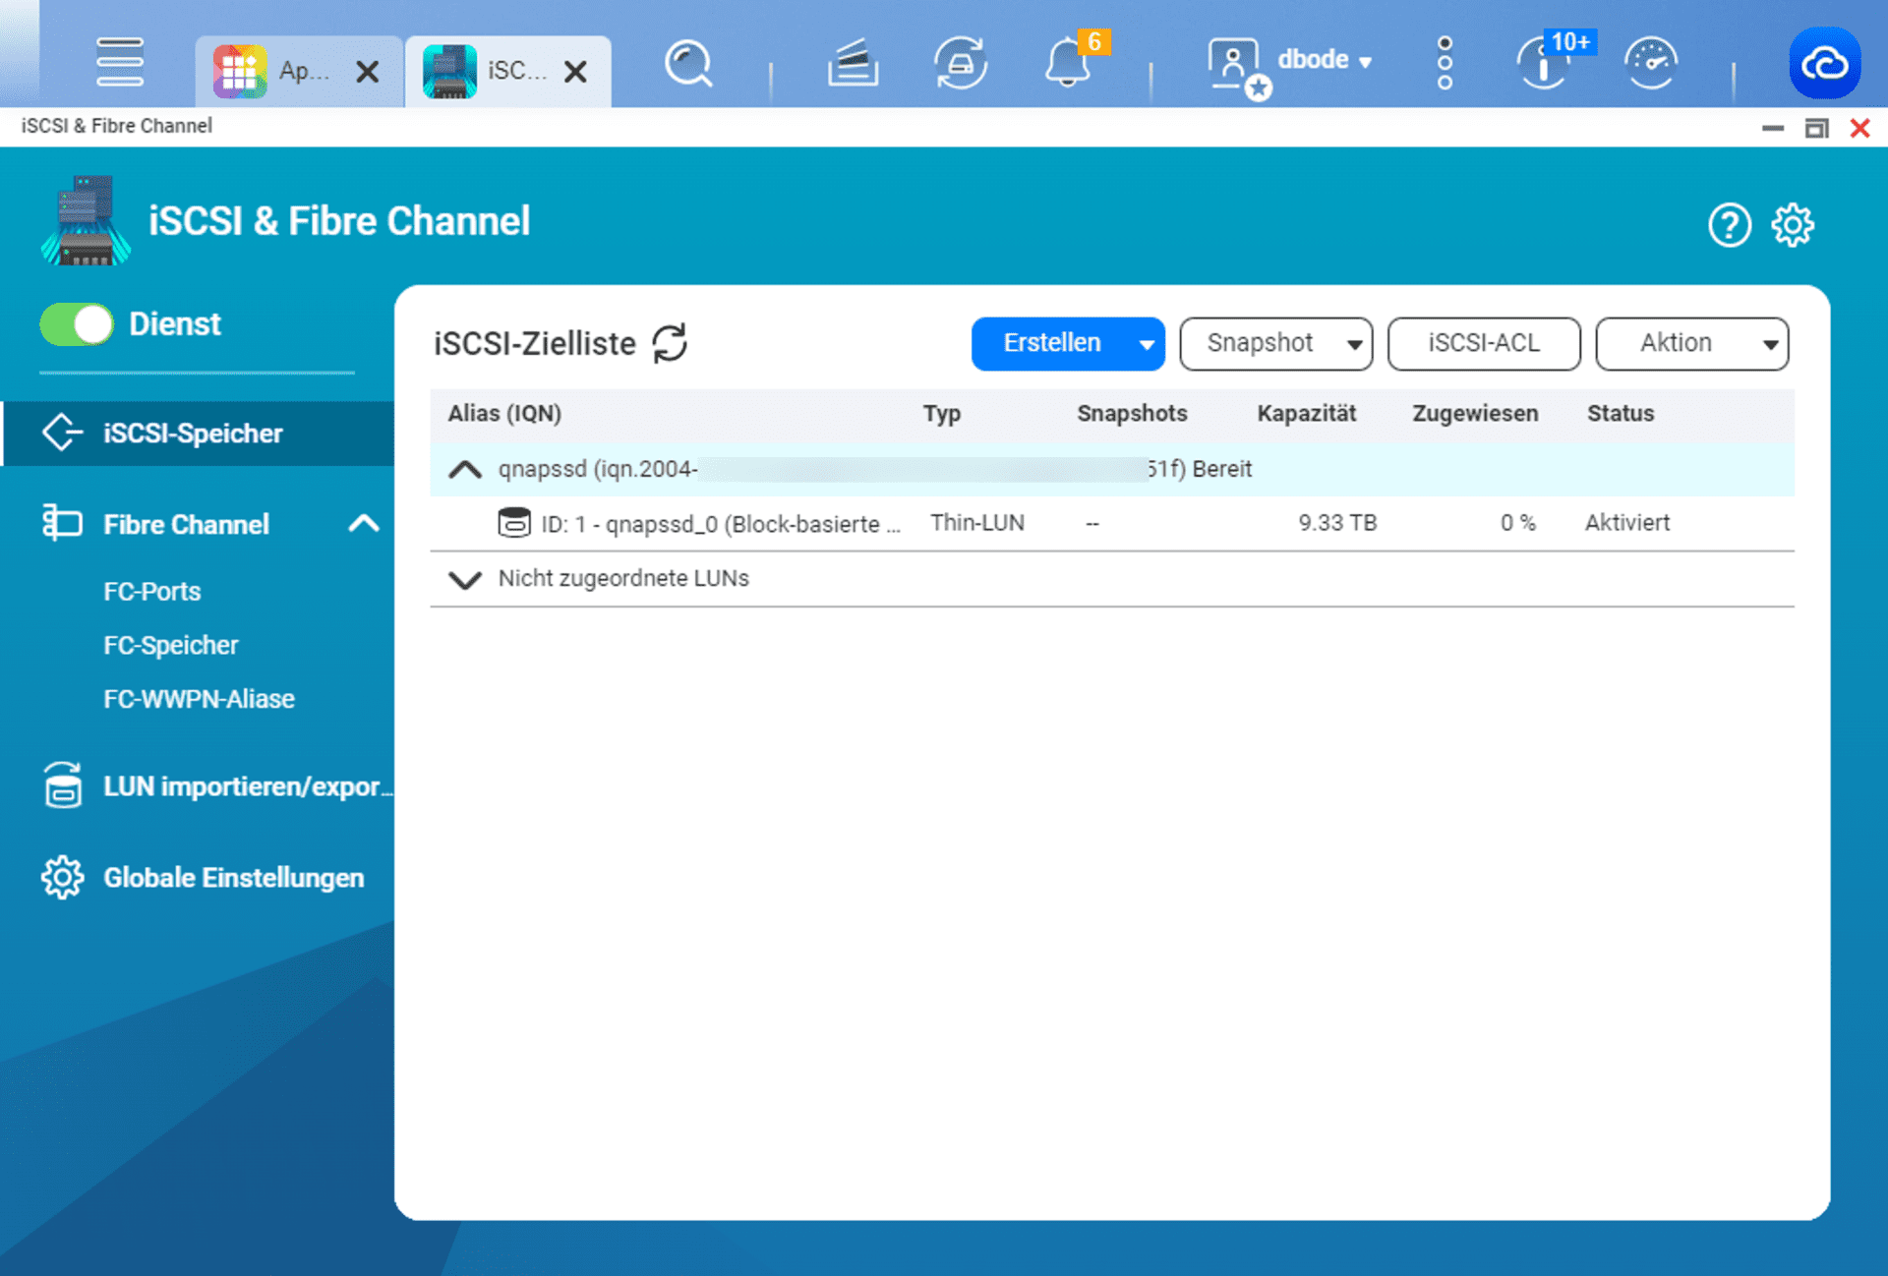Click the Snapshots column header
1888x1276 pixels.
pos(1132,414)
